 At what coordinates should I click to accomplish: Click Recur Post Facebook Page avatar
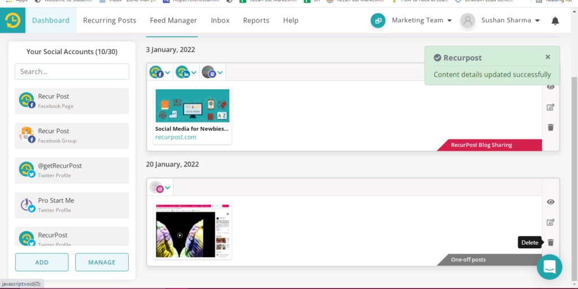point(27,100)
